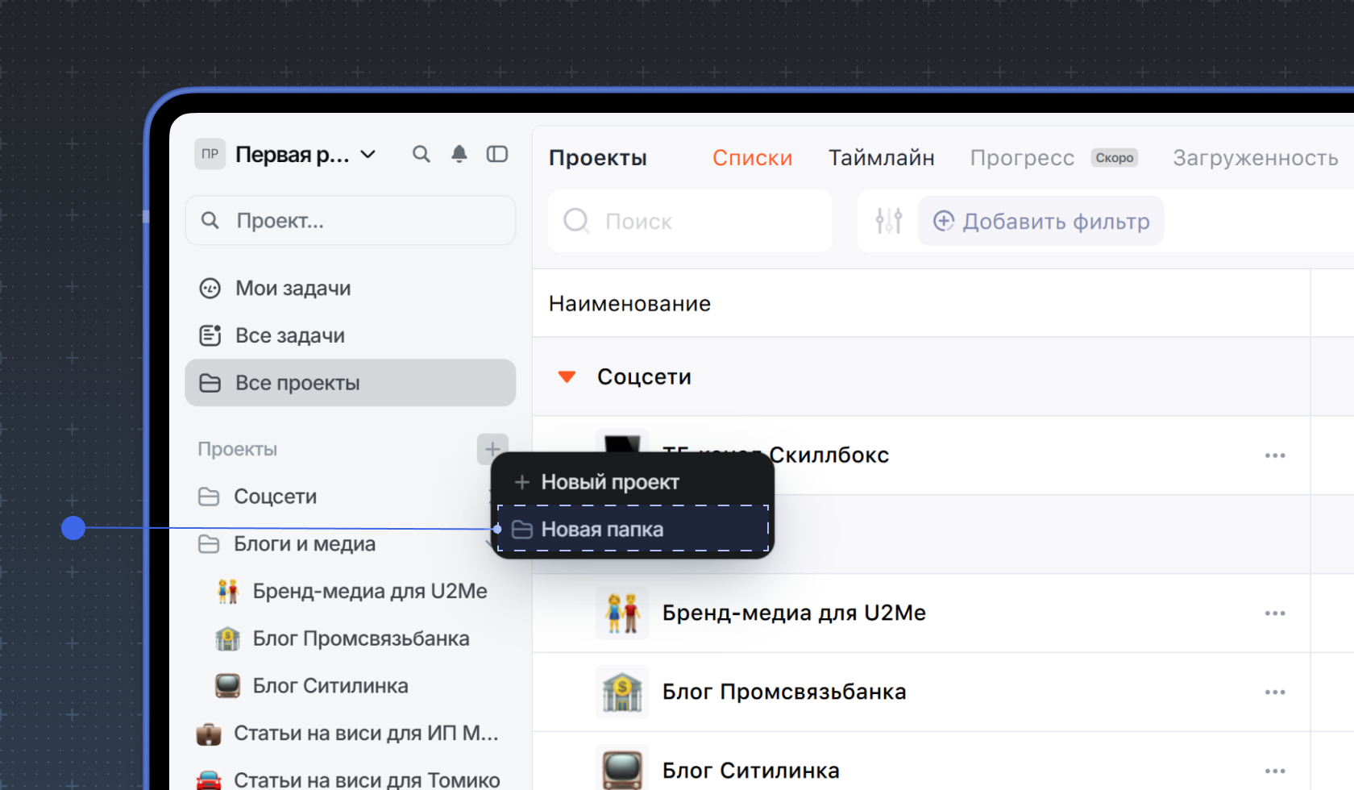Click the Блог Ситилинка icon in sidebar
Screen dimensions: 1354x790
point(228,686)
